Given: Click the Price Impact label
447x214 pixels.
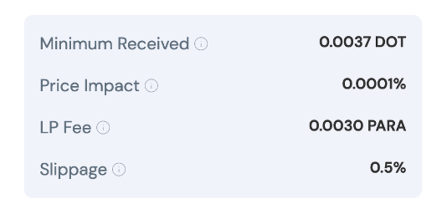Looking at the screenshot, I should pyautogui.click(x=89, y=86).
